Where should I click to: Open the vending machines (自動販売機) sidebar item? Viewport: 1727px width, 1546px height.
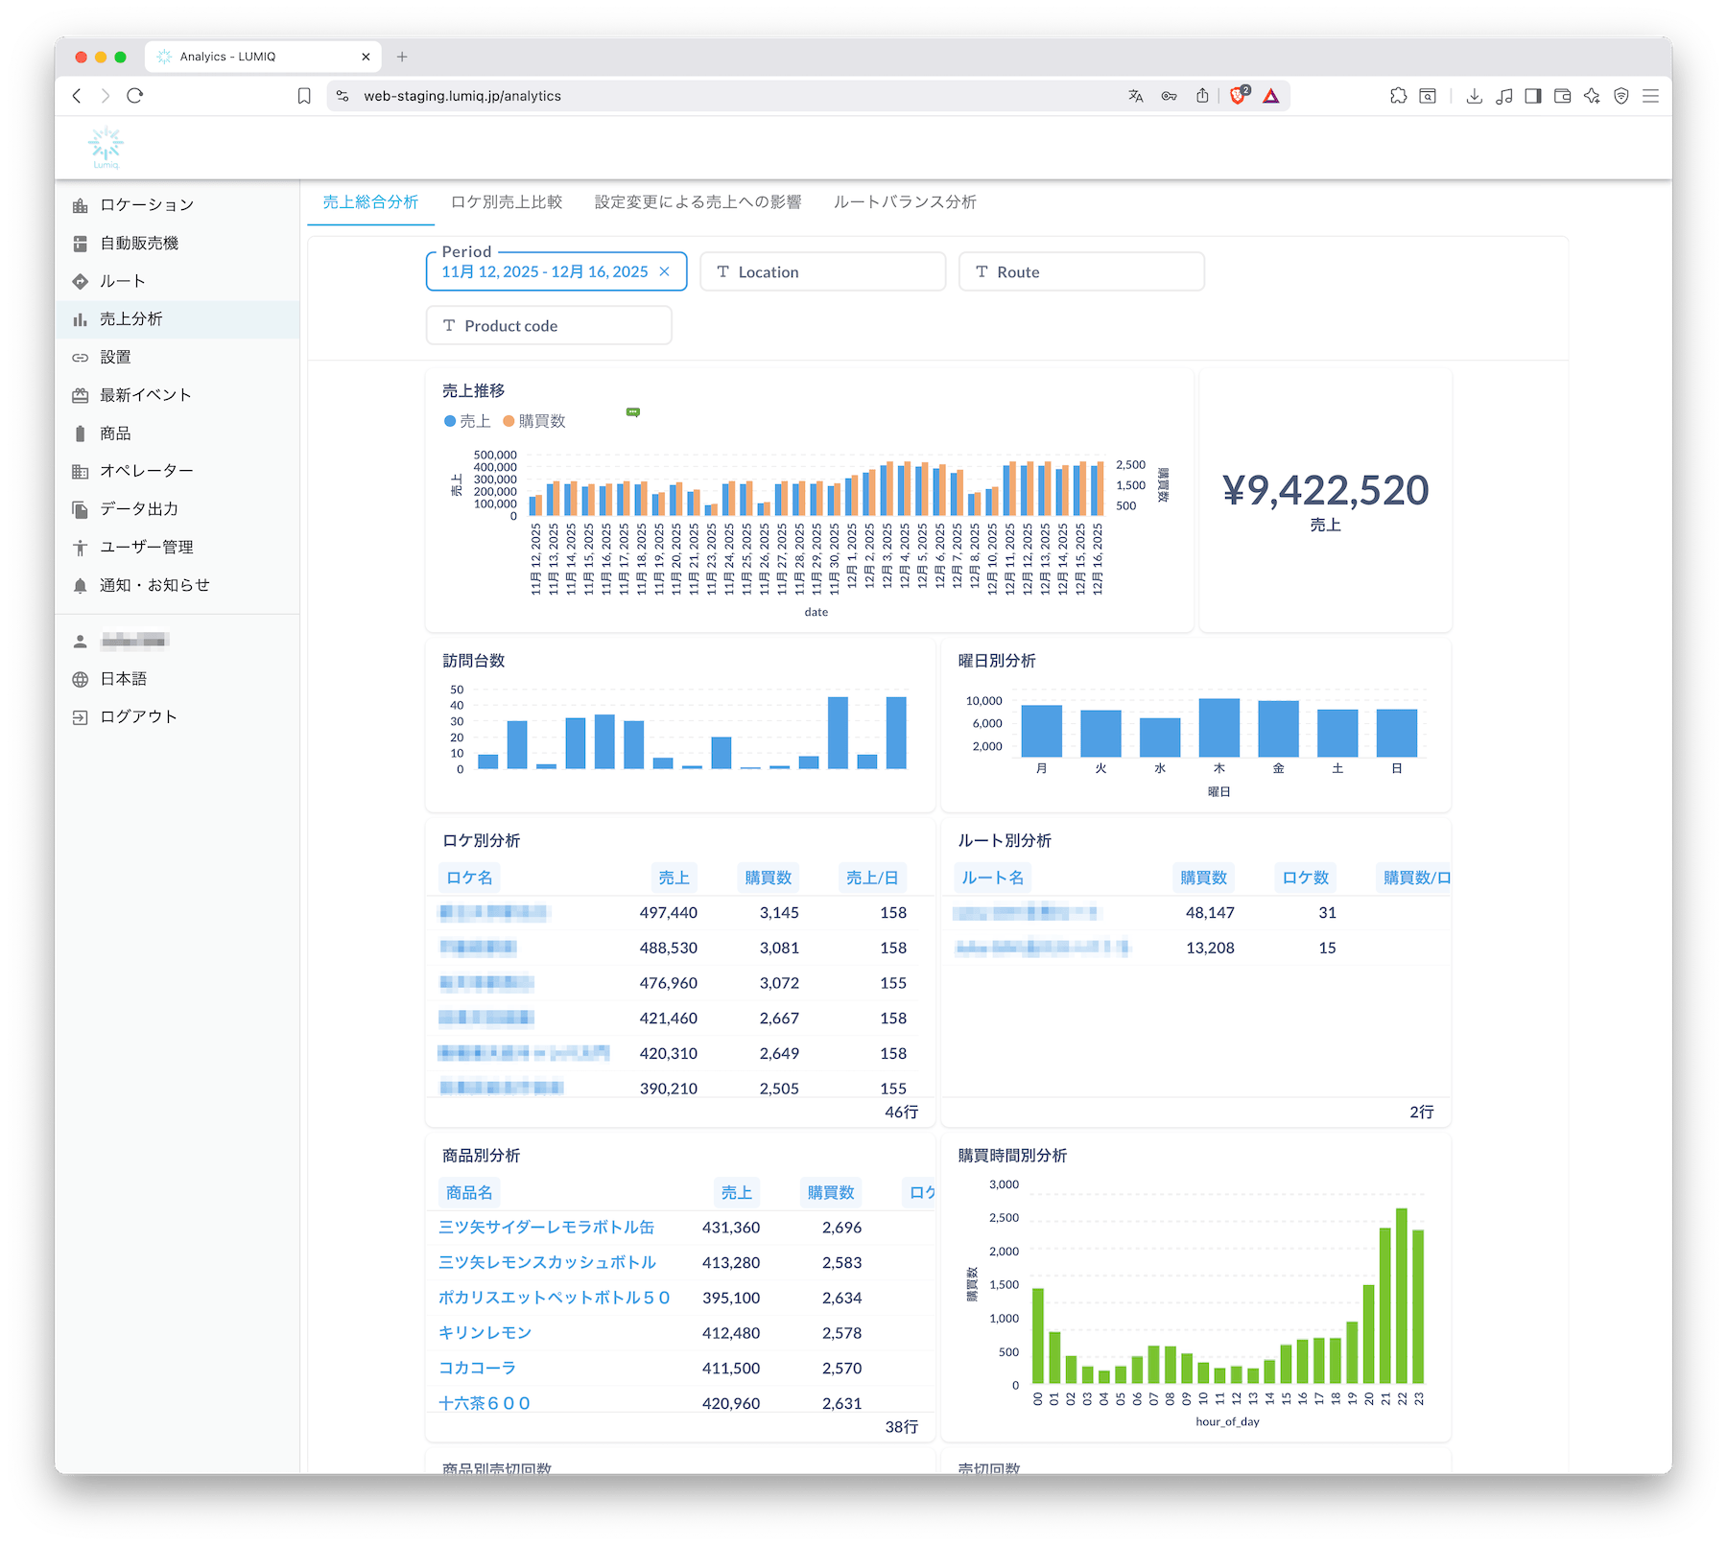(139, 244)
